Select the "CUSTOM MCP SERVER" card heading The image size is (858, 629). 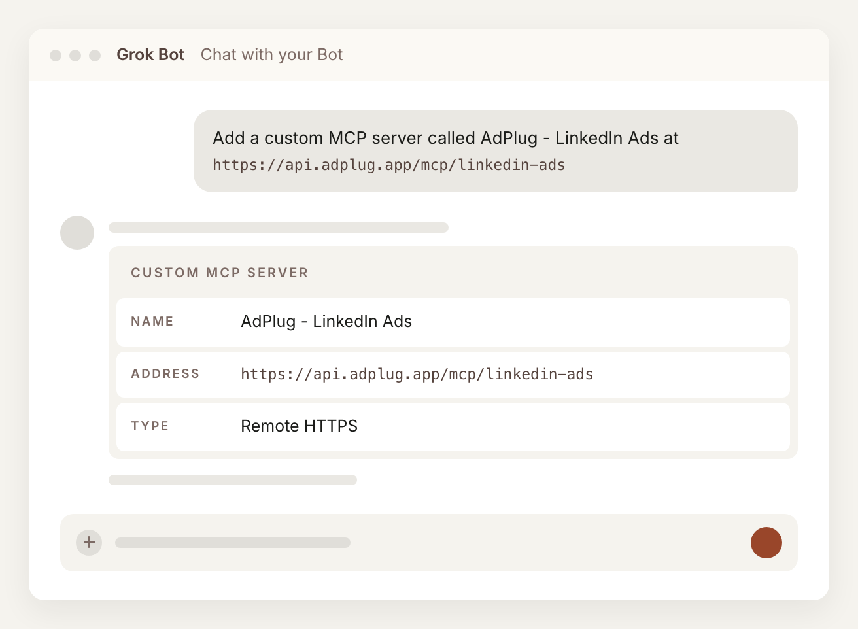220,273
